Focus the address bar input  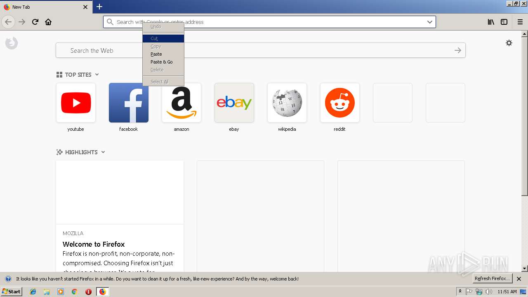(x=270, y=22)
